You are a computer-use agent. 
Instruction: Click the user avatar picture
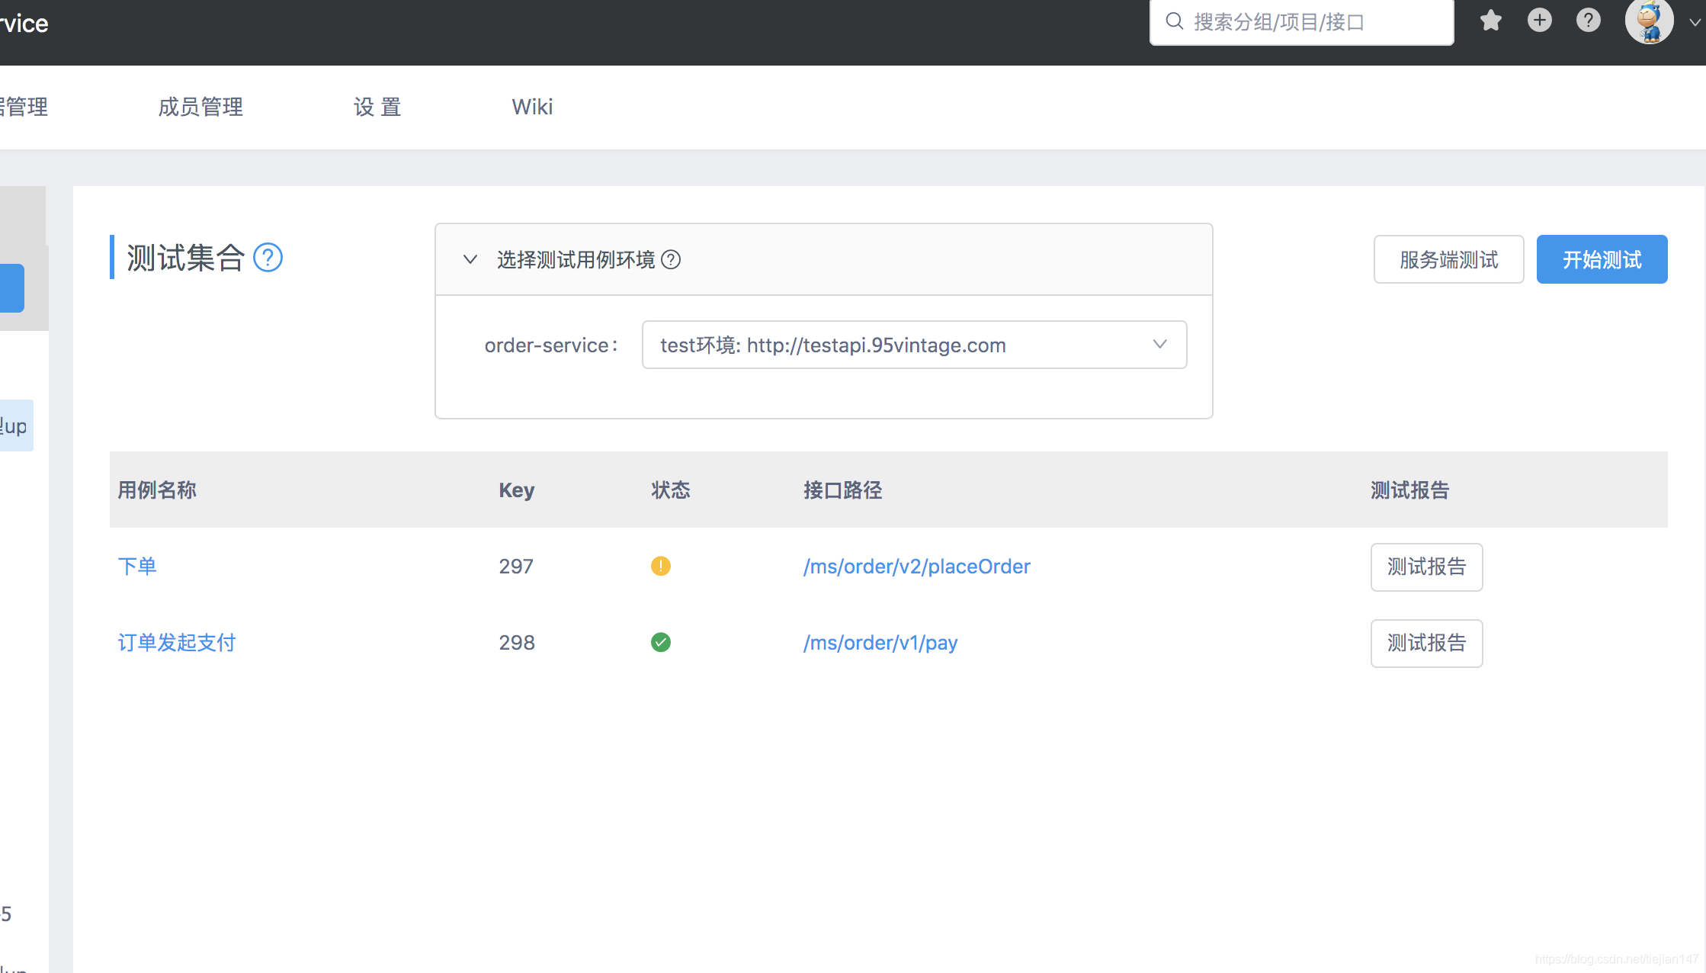[x=1649, y=22]
